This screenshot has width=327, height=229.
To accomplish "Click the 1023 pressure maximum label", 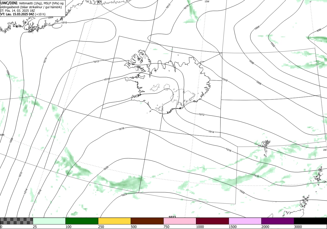I will point(172,217).
